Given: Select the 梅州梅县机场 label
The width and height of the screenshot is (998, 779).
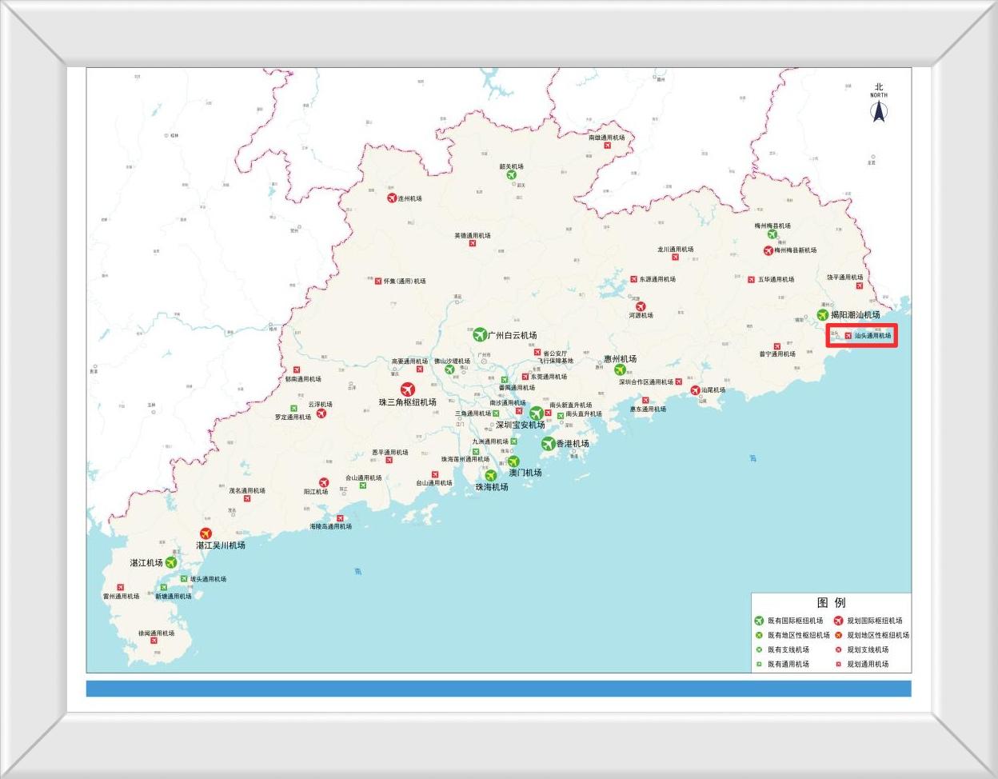Looking at the screenshot, I should pos(772,226).
